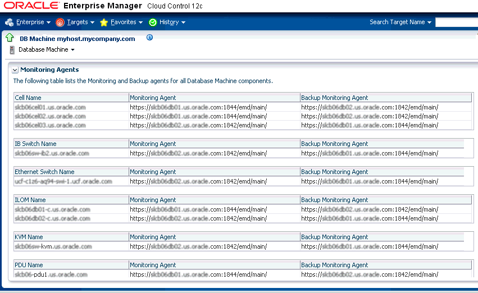Click Backup Monitoring Agent header in PDU table
Viewport: 478px width, 293px height.
(x=386, y=265)
